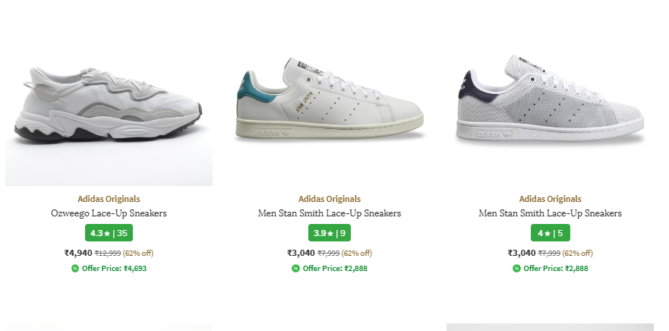Open the Men Stan Smith title rated 3.9

[330, 213]
